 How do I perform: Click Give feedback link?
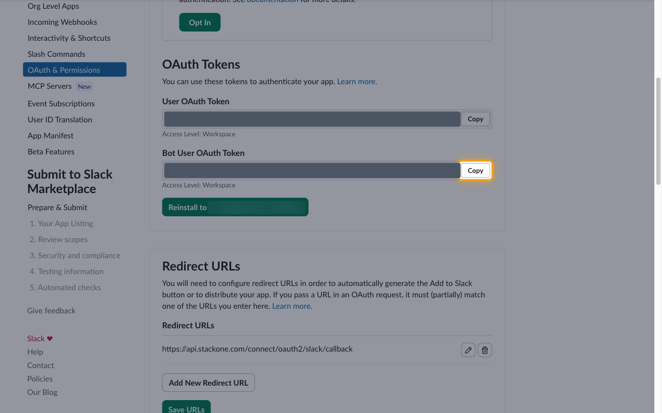51,310
